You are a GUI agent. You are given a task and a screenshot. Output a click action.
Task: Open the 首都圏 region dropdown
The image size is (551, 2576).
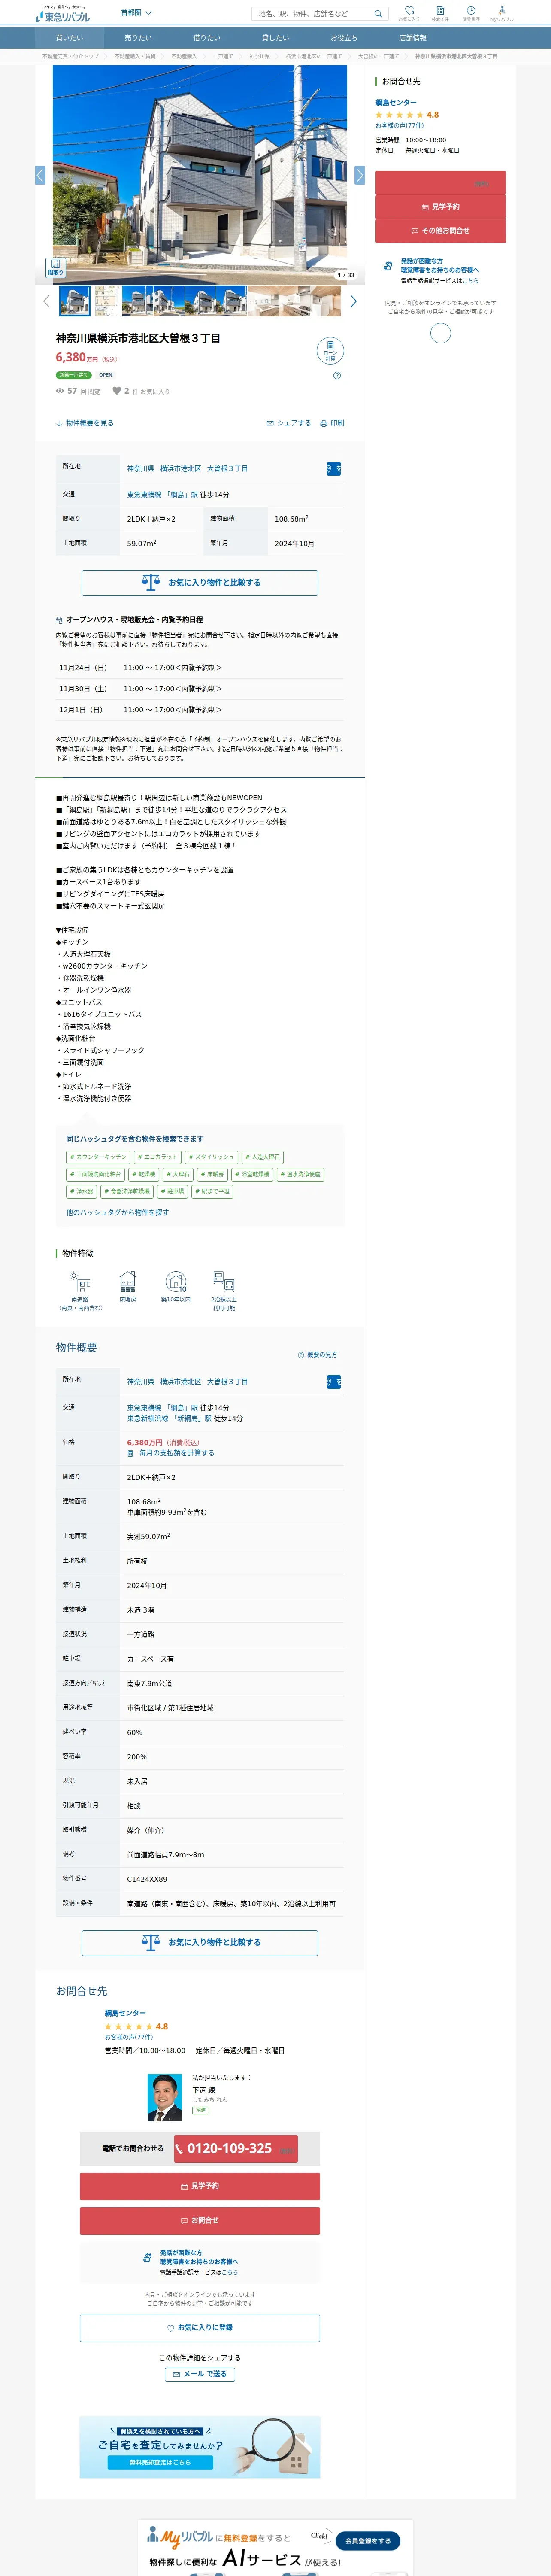point(136,13)
